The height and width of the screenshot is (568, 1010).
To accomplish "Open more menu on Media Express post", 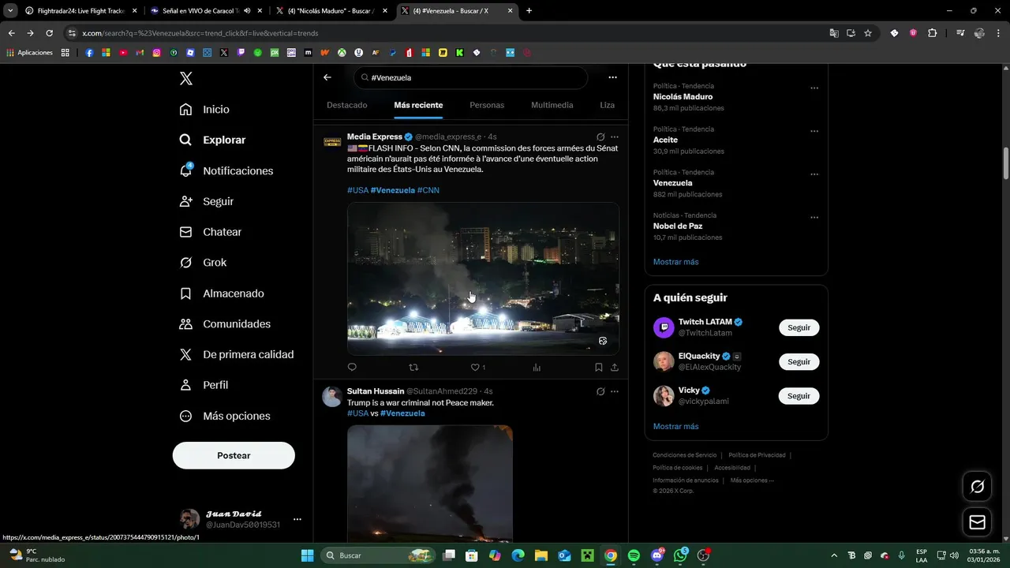I will [x=615, y=136].
